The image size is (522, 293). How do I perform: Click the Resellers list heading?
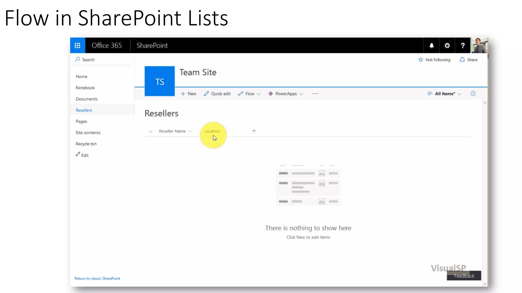coord(162,113)
